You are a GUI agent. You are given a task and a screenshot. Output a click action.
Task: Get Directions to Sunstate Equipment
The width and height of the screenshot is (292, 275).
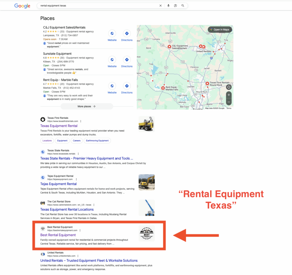click(x=127, y=60)
